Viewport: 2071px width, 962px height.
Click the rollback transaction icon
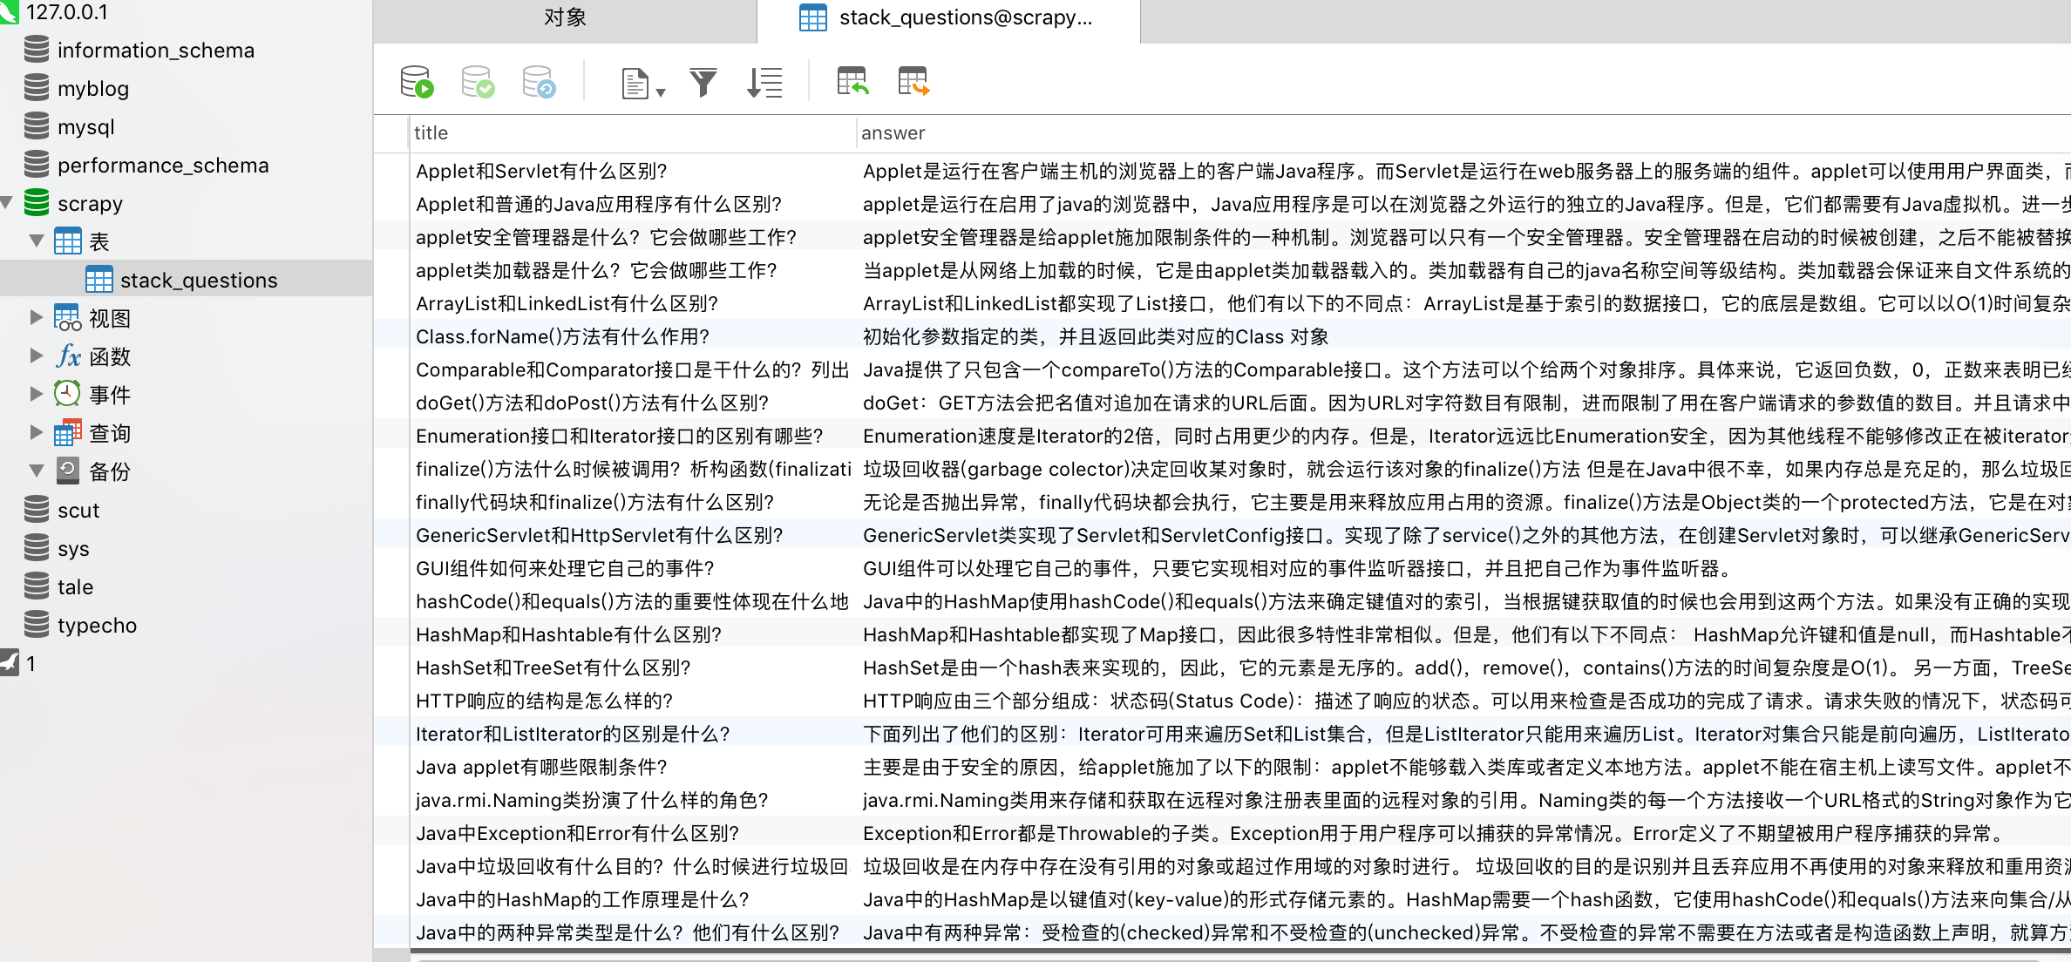539,82
